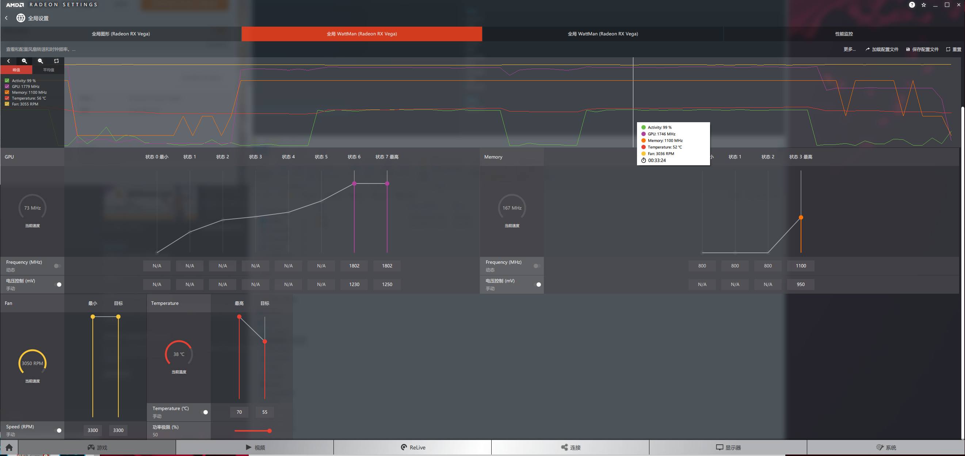Edit fan target speed field 3300
Viewport: 965px width, 456px height.
[118, 430]
